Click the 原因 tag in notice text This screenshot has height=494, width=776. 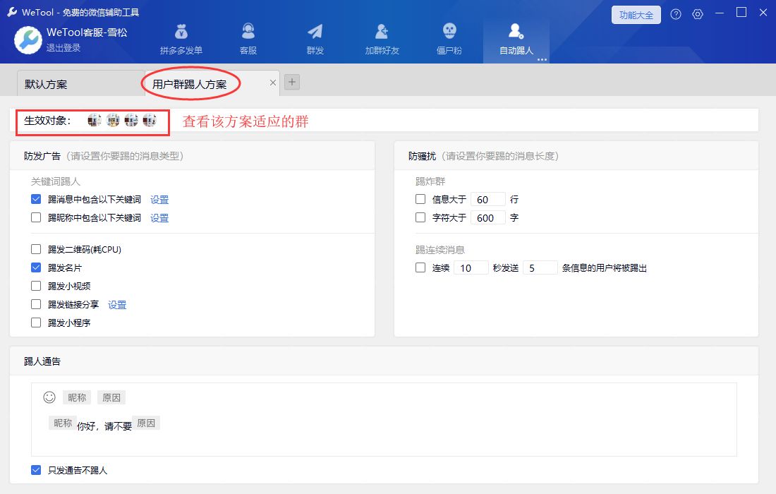[146, 423]
